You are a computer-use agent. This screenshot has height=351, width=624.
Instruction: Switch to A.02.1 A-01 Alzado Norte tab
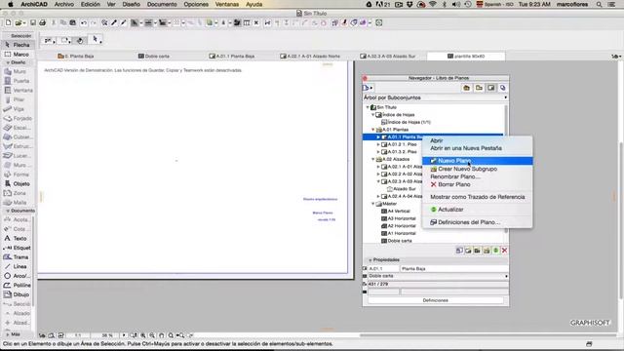pos(310,57)
